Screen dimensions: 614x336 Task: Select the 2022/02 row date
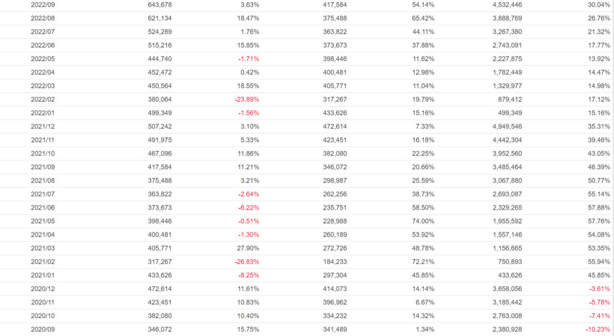(42, 99)
